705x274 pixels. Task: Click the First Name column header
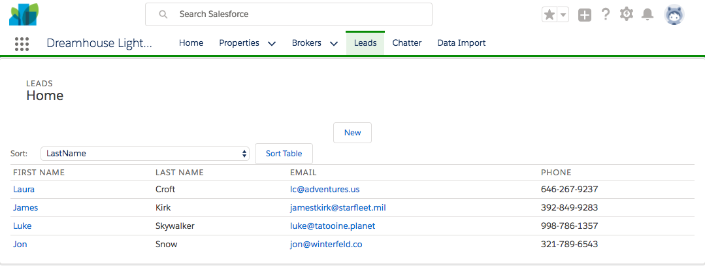click(39, 173)
